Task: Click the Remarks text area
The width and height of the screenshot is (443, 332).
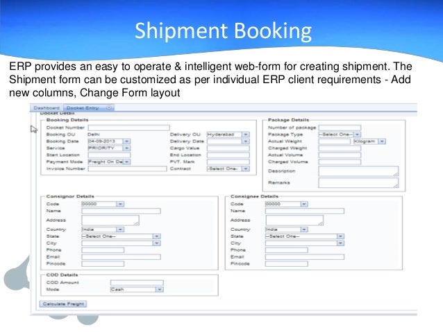Action: (x=358, y=183)
